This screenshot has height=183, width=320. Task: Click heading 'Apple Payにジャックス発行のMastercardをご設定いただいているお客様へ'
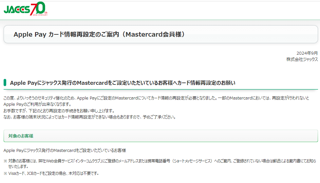pos(122,83)
